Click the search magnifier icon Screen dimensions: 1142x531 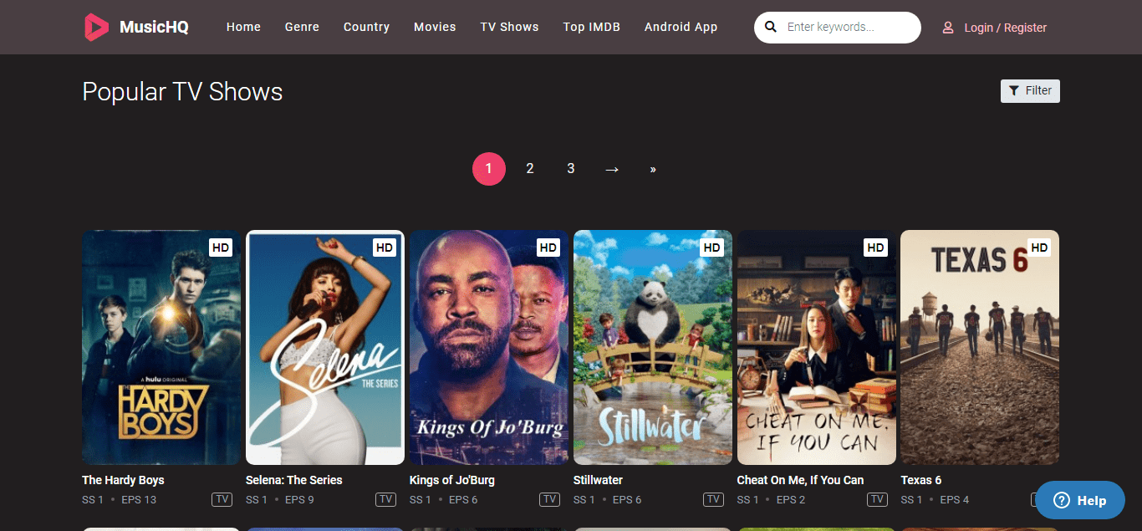click(x=771, y=28)
